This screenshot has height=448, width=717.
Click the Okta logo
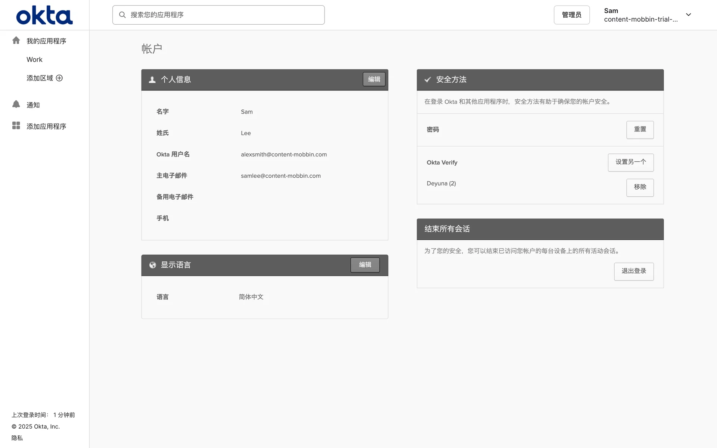(44, 15)
